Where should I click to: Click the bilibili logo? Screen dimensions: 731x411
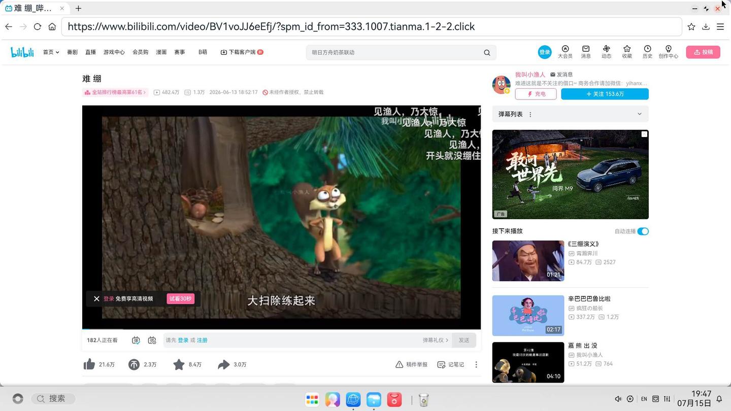(22, 52)
